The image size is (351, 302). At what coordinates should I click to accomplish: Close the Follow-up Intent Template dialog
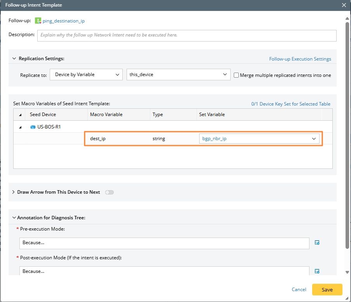344,5
